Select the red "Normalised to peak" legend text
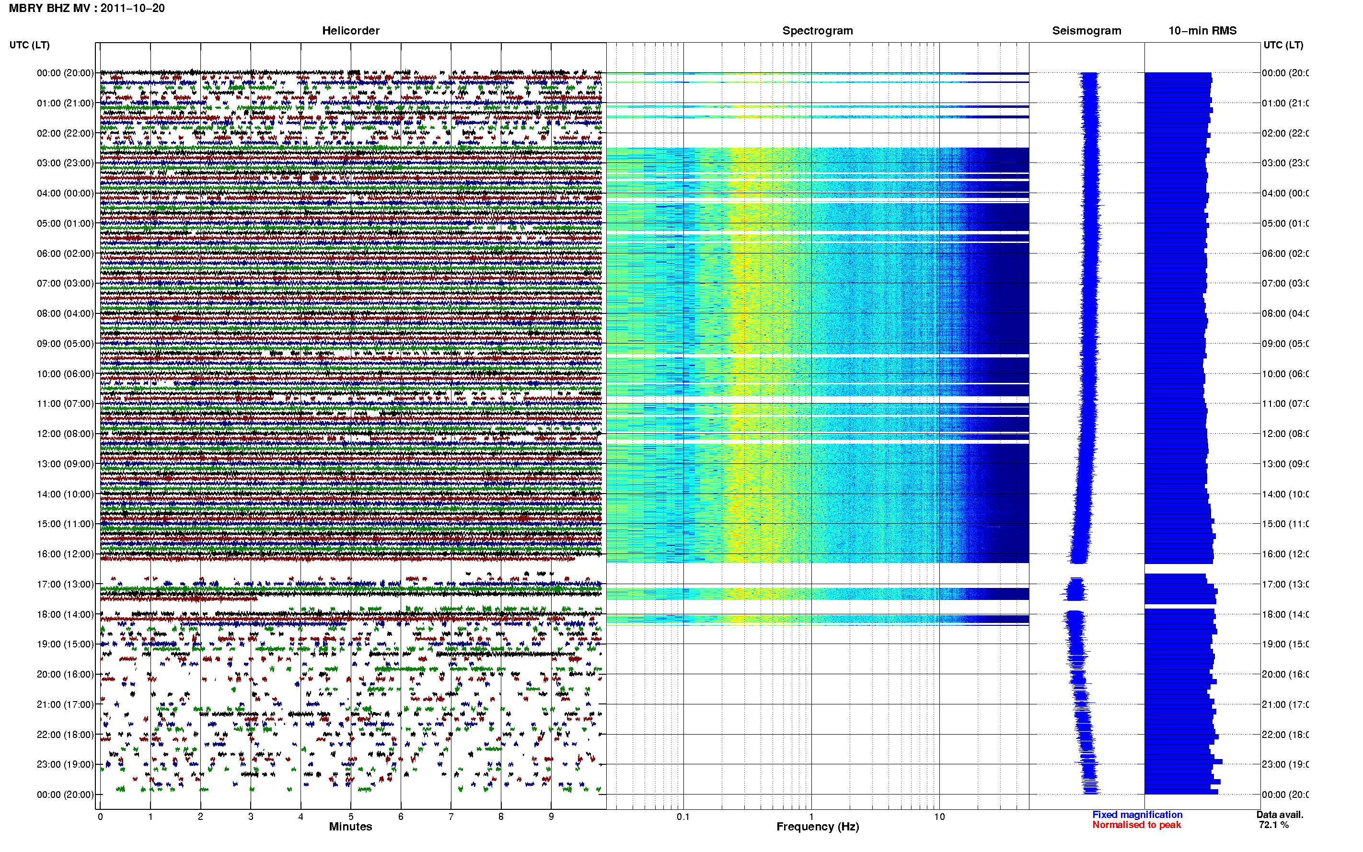Screen dimensions: 1363x852 click(1136, 825)
